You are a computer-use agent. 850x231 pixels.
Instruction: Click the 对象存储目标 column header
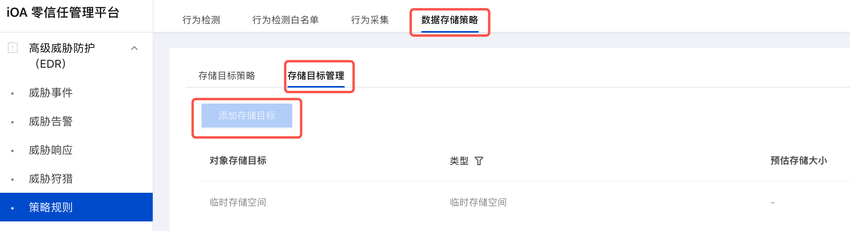(x=238, y=161)
